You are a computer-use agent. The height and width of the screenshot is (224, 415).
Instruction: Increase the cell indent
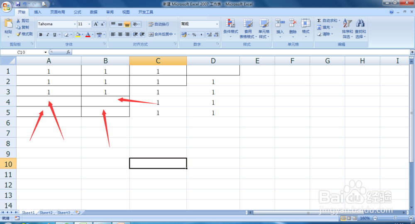(142, 34)
